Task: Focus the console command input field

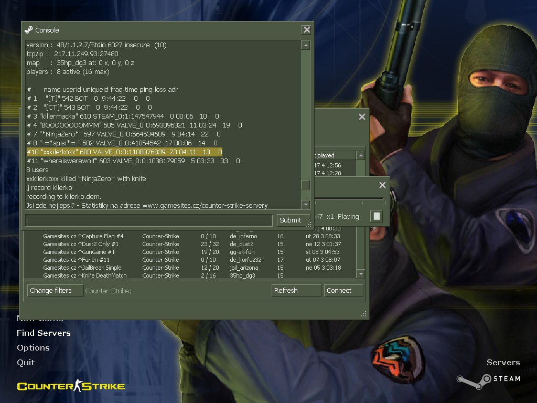Action: coord(149,220)
